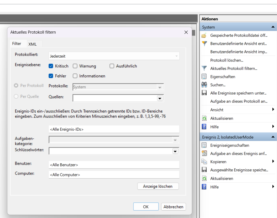Expand the Ansicht submenu arrow
The image size is (277, 218).
[273, 110]
